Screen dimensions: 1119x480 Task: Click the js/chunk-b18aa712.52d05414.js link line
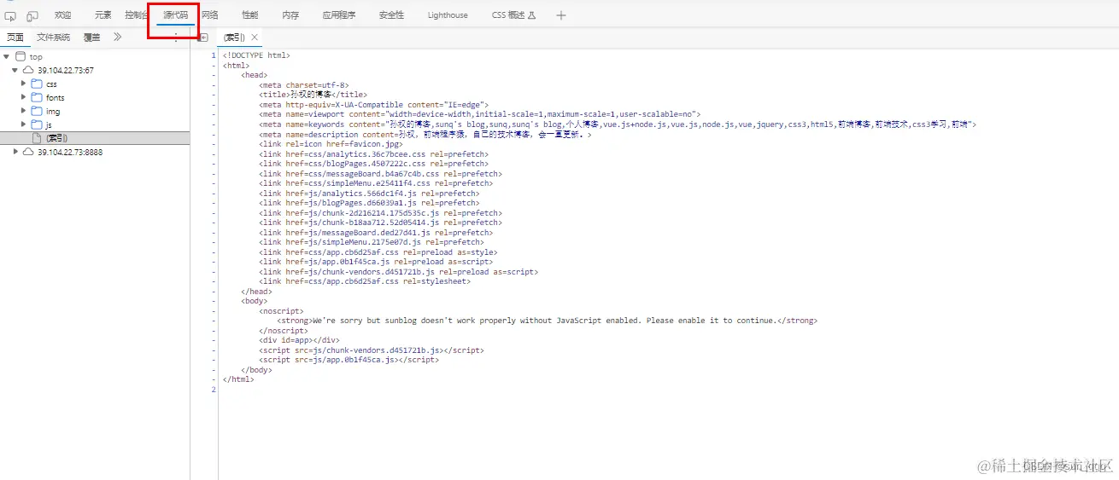tap(380, 223)
